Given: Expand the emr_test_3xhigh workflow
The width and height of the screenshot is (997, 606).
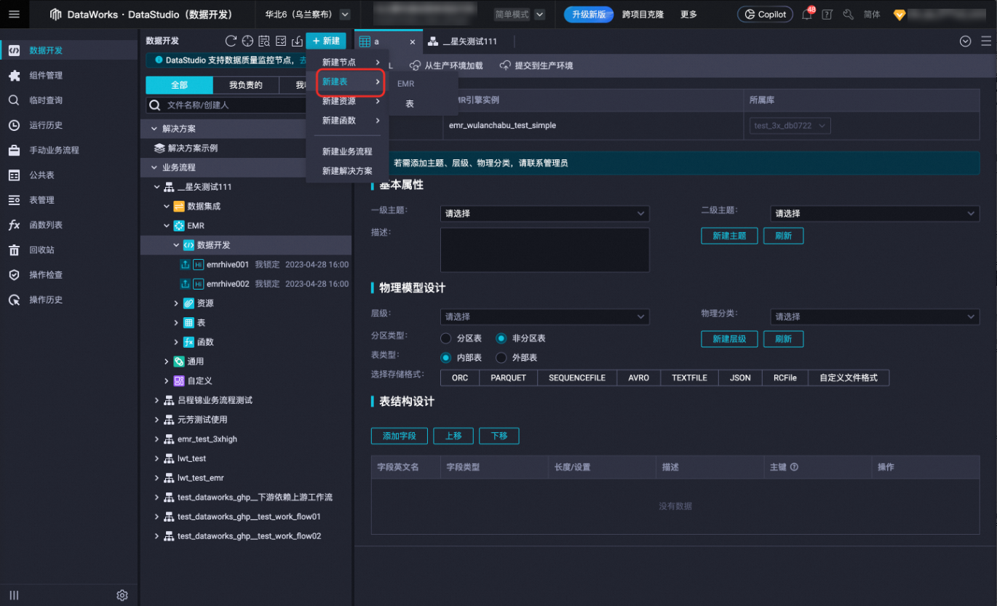Looking at the screenshot, I should click(x=156, y=439).
